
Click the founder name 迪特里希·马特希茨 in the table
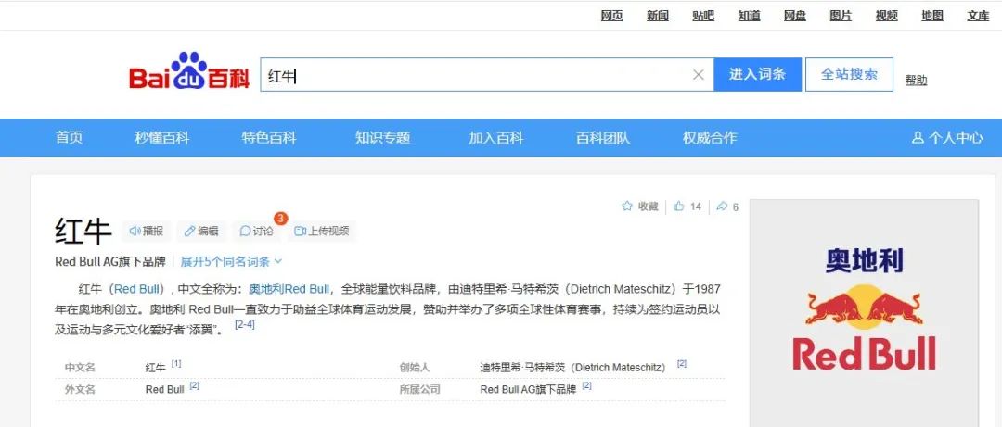pos(522,368)
